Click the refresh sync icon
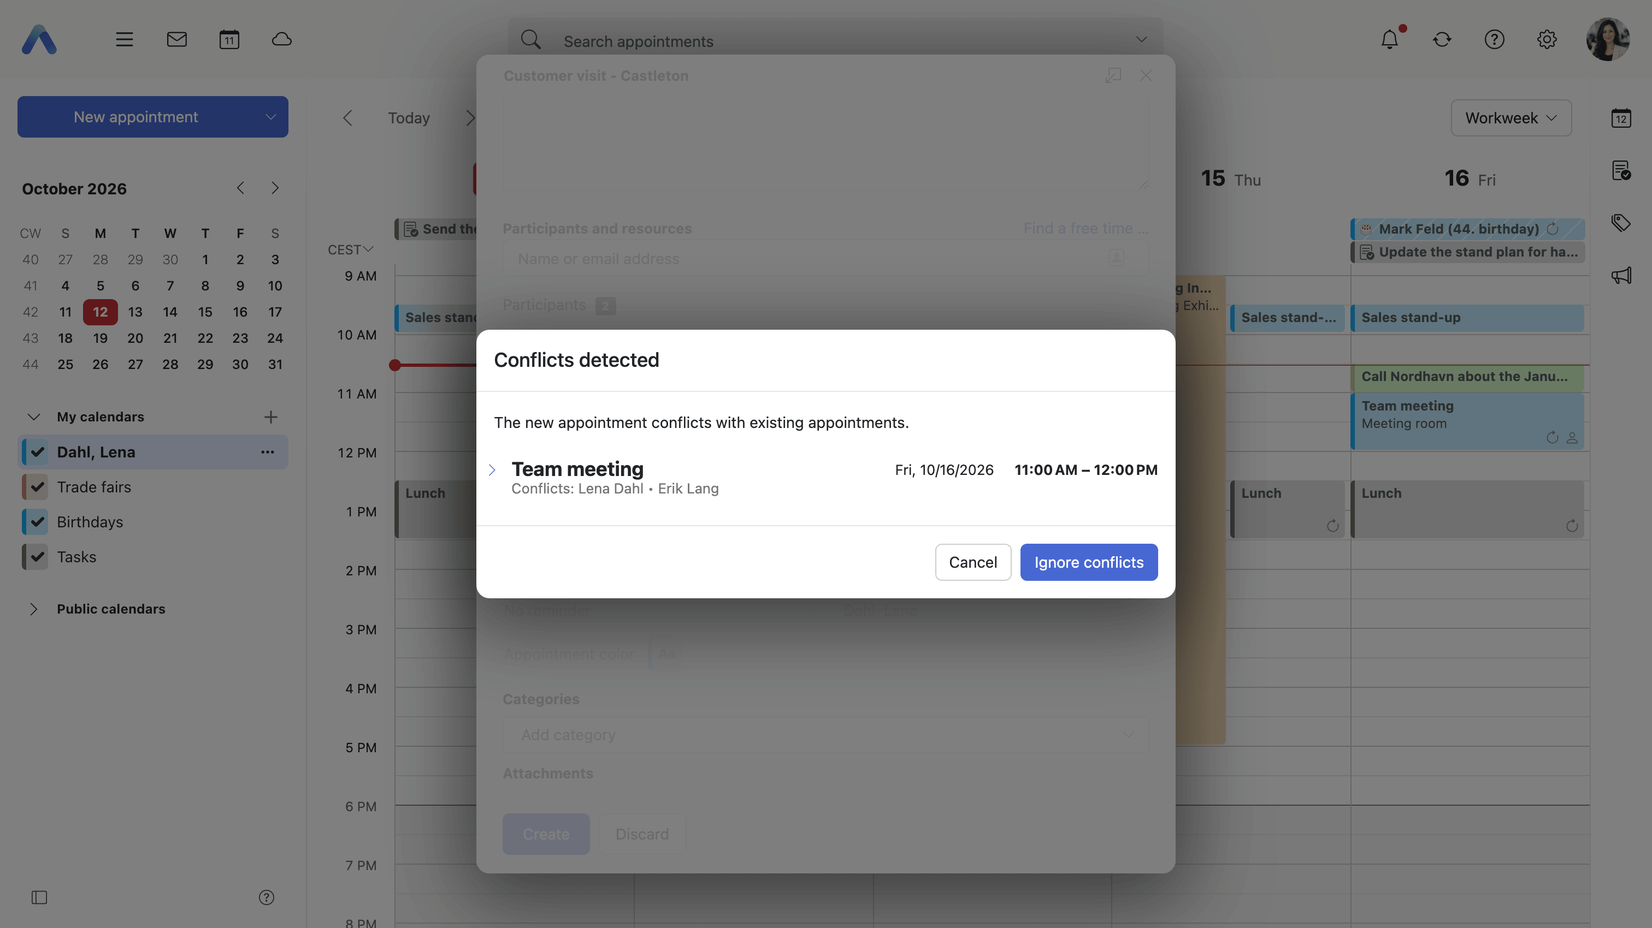This screenshot has width=1652, height=928. [x=1442, y=40]
